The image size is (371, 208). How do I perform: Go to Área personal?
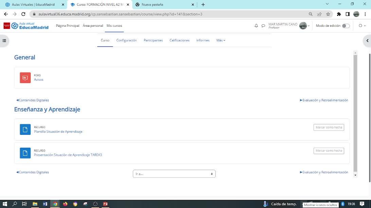pyautogui.click(x=93, y=26)
